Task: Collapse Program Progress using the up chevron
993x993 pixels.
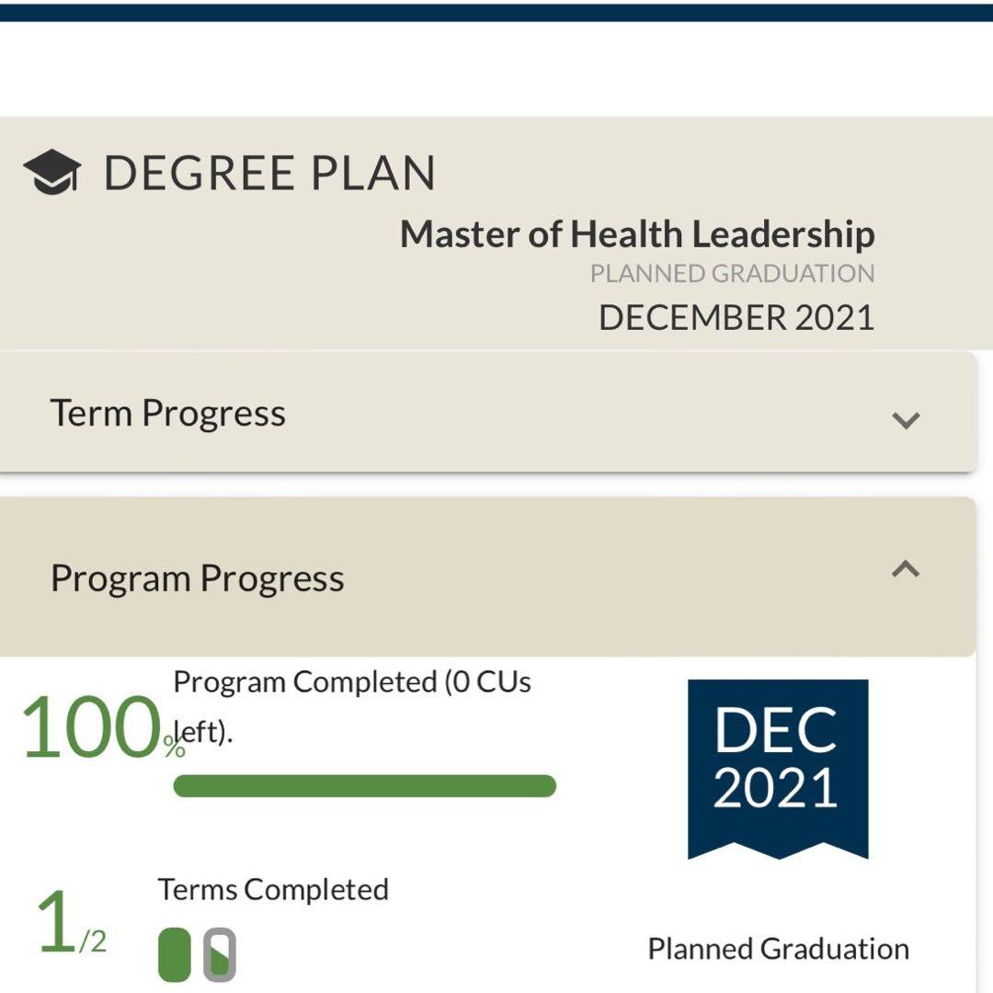Action: (906, 570)
